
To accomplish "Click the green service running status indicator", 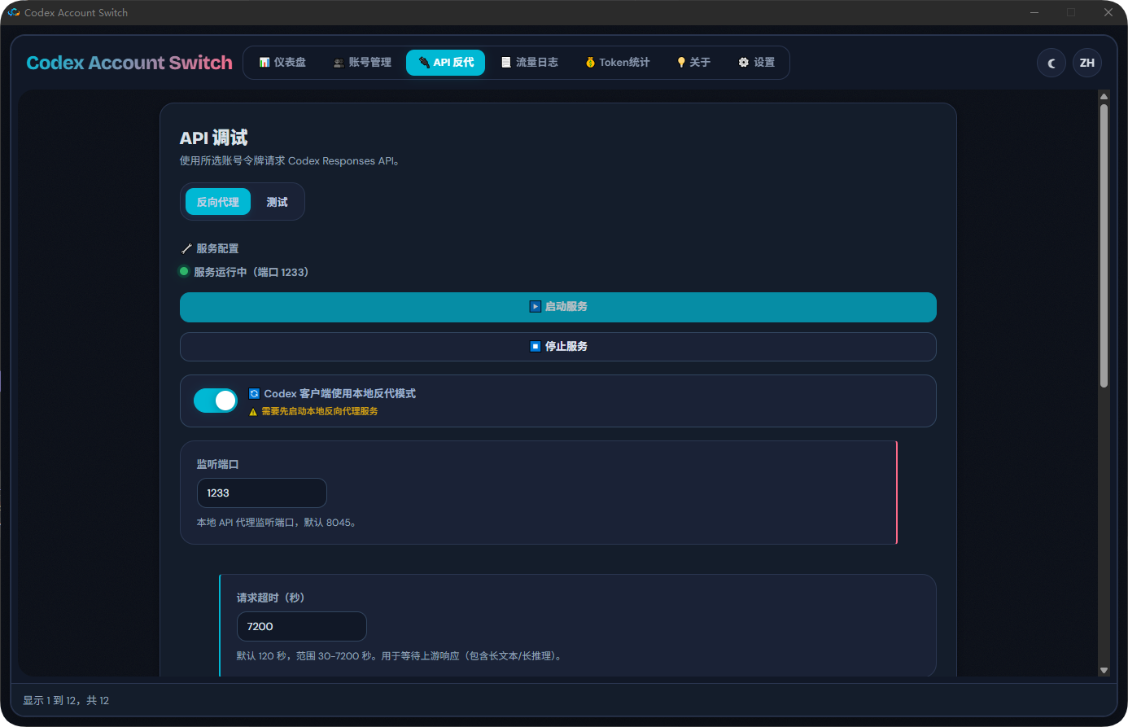I will point(183,271).
